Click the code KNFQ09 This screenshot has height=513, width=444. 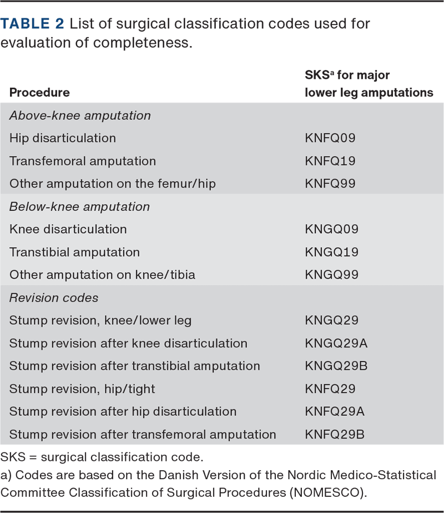tap(330, 138)
